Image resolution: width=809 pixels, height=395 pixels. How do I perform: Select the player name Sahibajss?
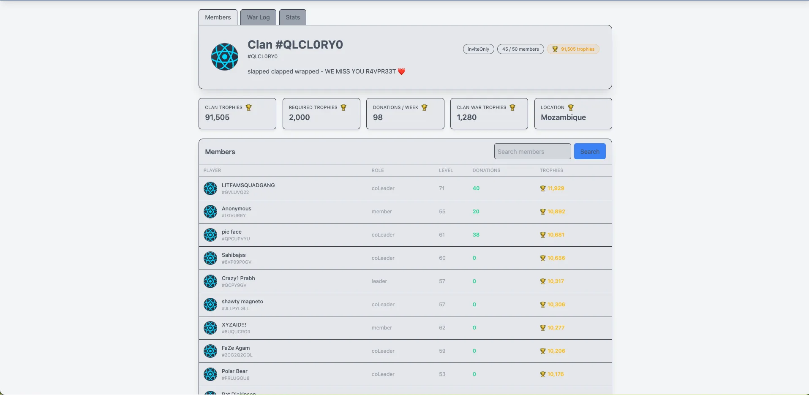(x=234, y=255)
